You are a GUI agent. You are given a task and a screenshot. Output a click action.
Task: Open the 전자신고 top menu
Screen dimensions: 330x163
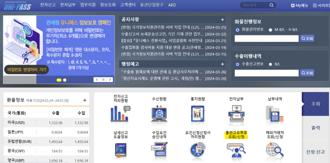coord(48,5)
